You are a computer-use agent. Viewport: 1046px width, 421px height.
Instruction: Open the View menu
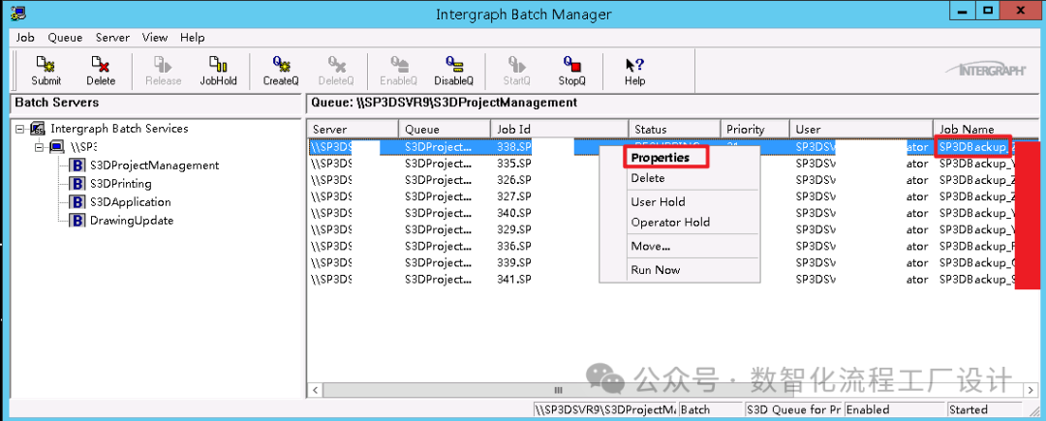[155, 38]
